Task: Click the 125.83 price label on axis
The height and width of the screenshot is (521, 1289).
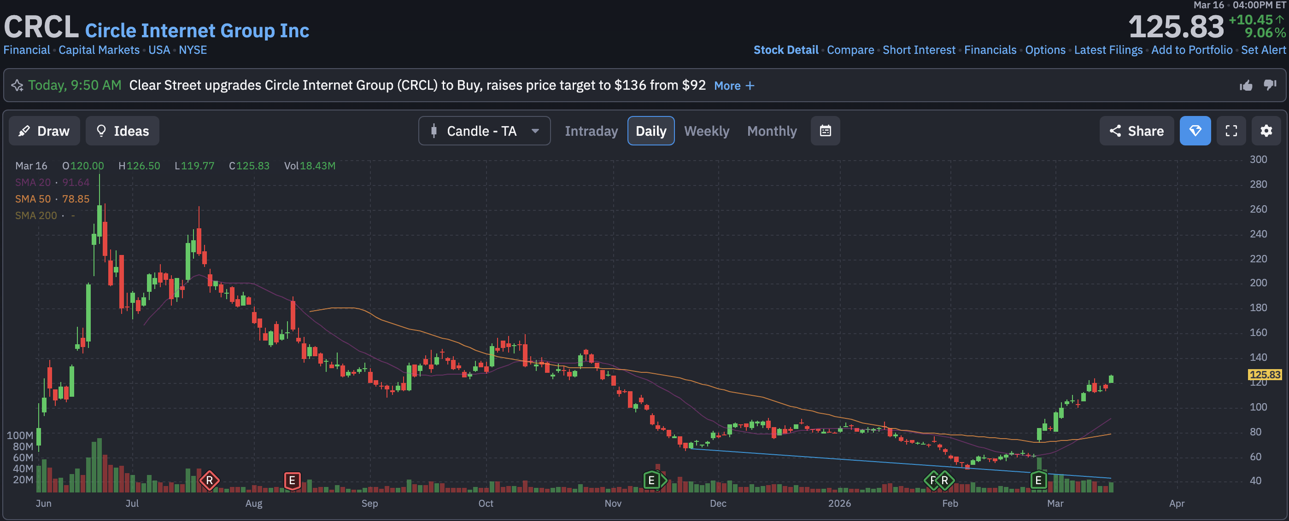Action: 1265,375
